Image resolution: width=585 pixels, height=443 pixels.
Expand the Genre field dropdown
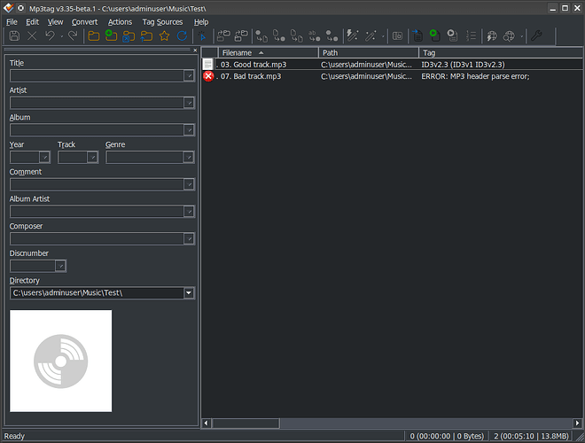[189, 158]
